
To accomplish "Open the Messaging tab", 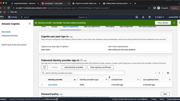I will point(110,27).
